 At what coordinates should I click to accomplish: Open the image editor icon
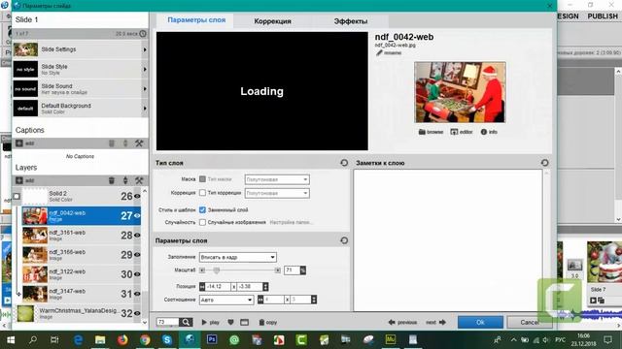(x=454, y=132)
